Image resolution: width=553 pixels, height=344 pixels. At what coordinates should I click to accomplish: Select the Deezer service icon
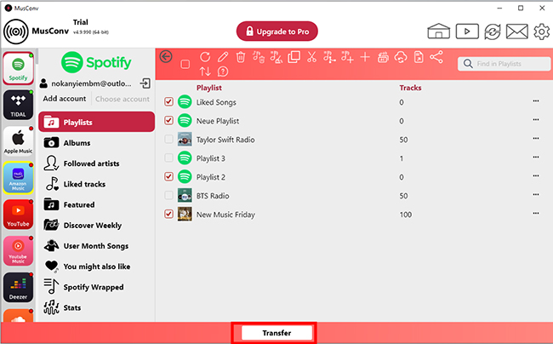(x=18, y=287)
